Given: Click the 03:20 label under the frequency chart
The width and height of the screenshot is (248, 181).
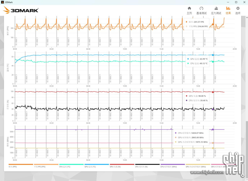Looking at the screenshot, I should [51, 160].
